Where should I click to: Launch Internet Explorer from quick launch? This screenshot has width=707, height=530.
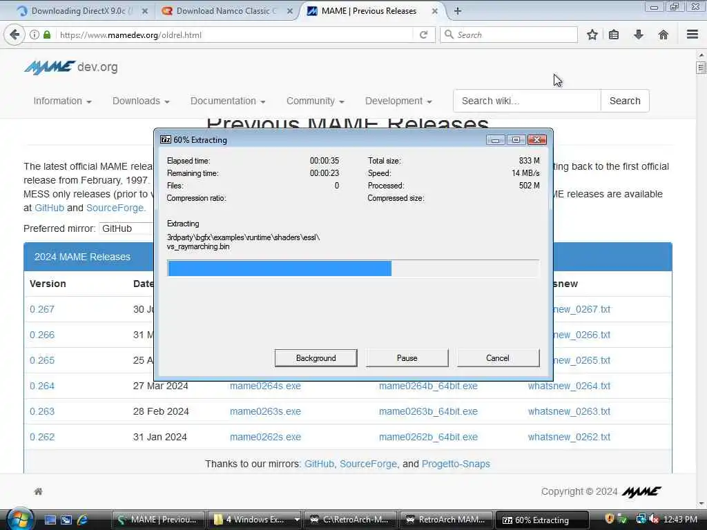click(83, 520)
